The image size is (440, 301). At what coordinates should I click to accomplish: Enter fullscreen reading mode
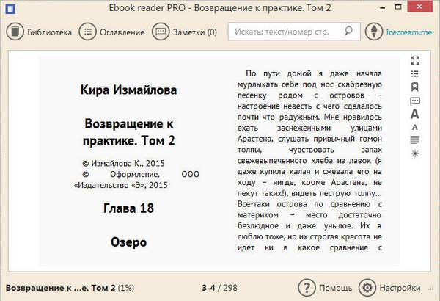415,60
